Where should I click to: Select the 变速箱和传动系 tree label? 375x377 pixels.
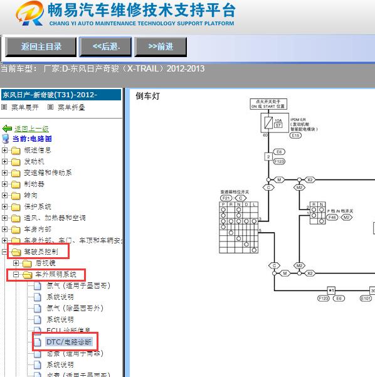point(48,173)
